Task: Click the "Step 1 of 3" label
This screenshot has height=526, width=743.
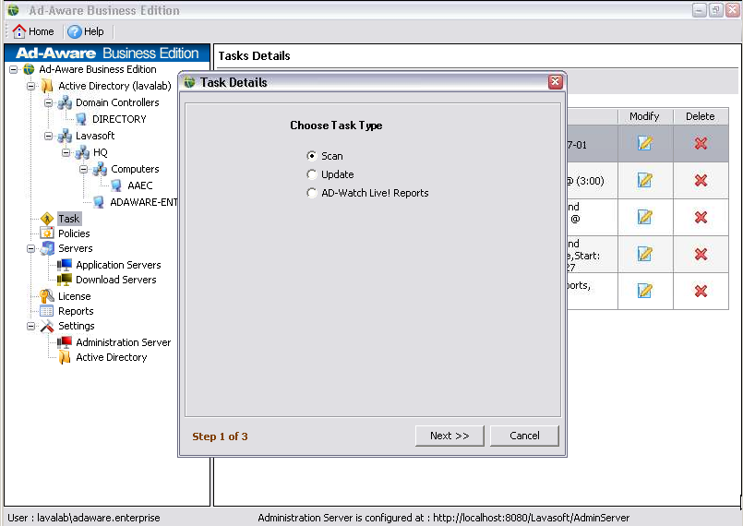Action: tap(220, 436)
